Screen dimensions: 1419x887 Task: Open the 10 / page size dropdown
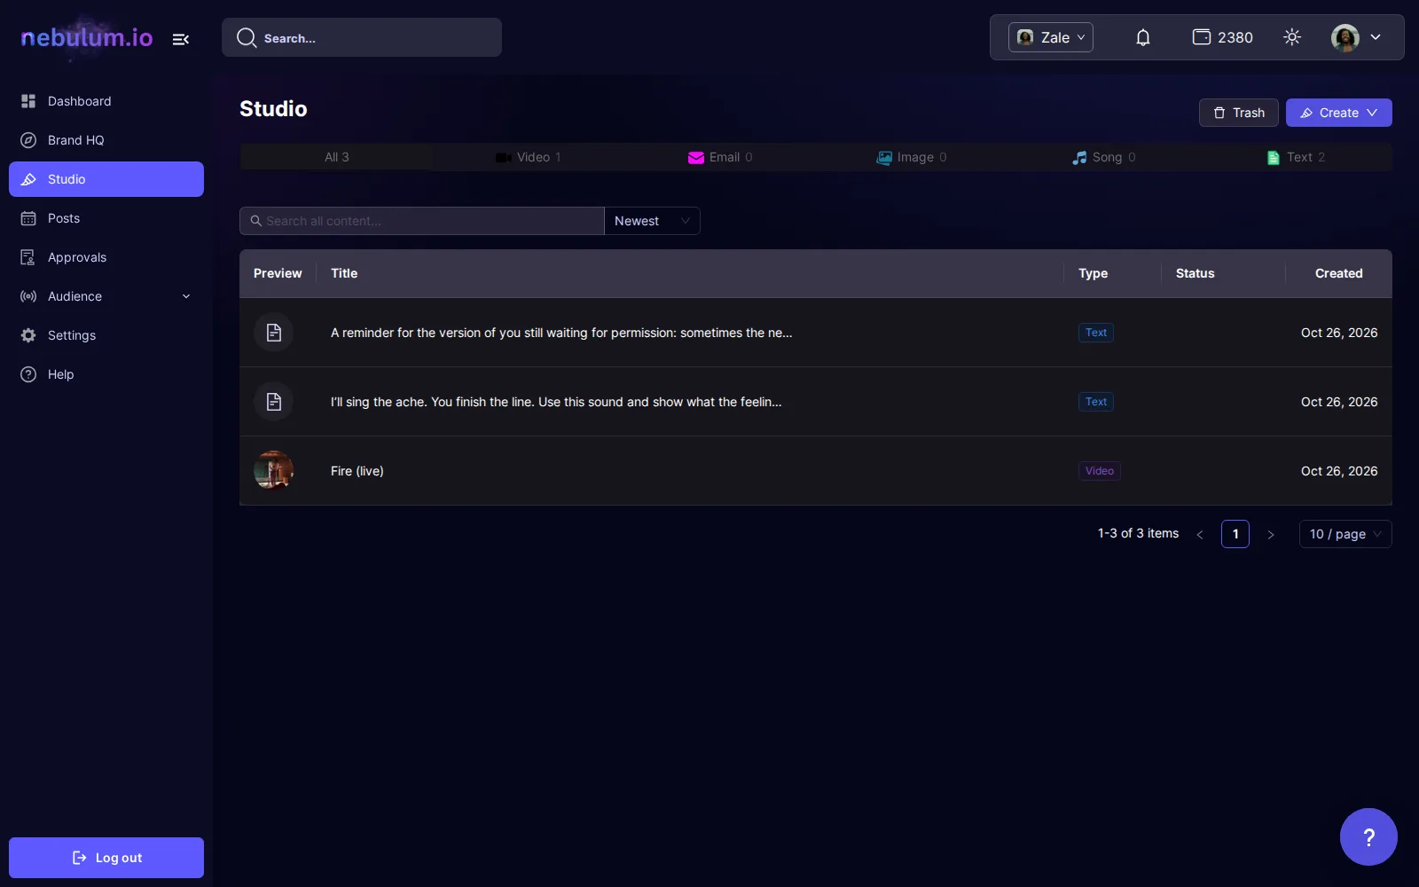click(1345, 534)
